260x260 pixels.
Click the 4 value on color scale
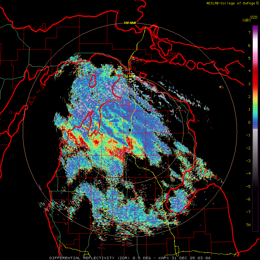coord(249,71)
